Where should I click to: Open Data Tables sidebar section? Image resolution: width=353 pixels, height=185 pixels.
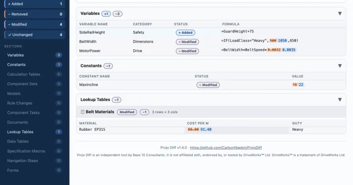(x=35, y=141)
